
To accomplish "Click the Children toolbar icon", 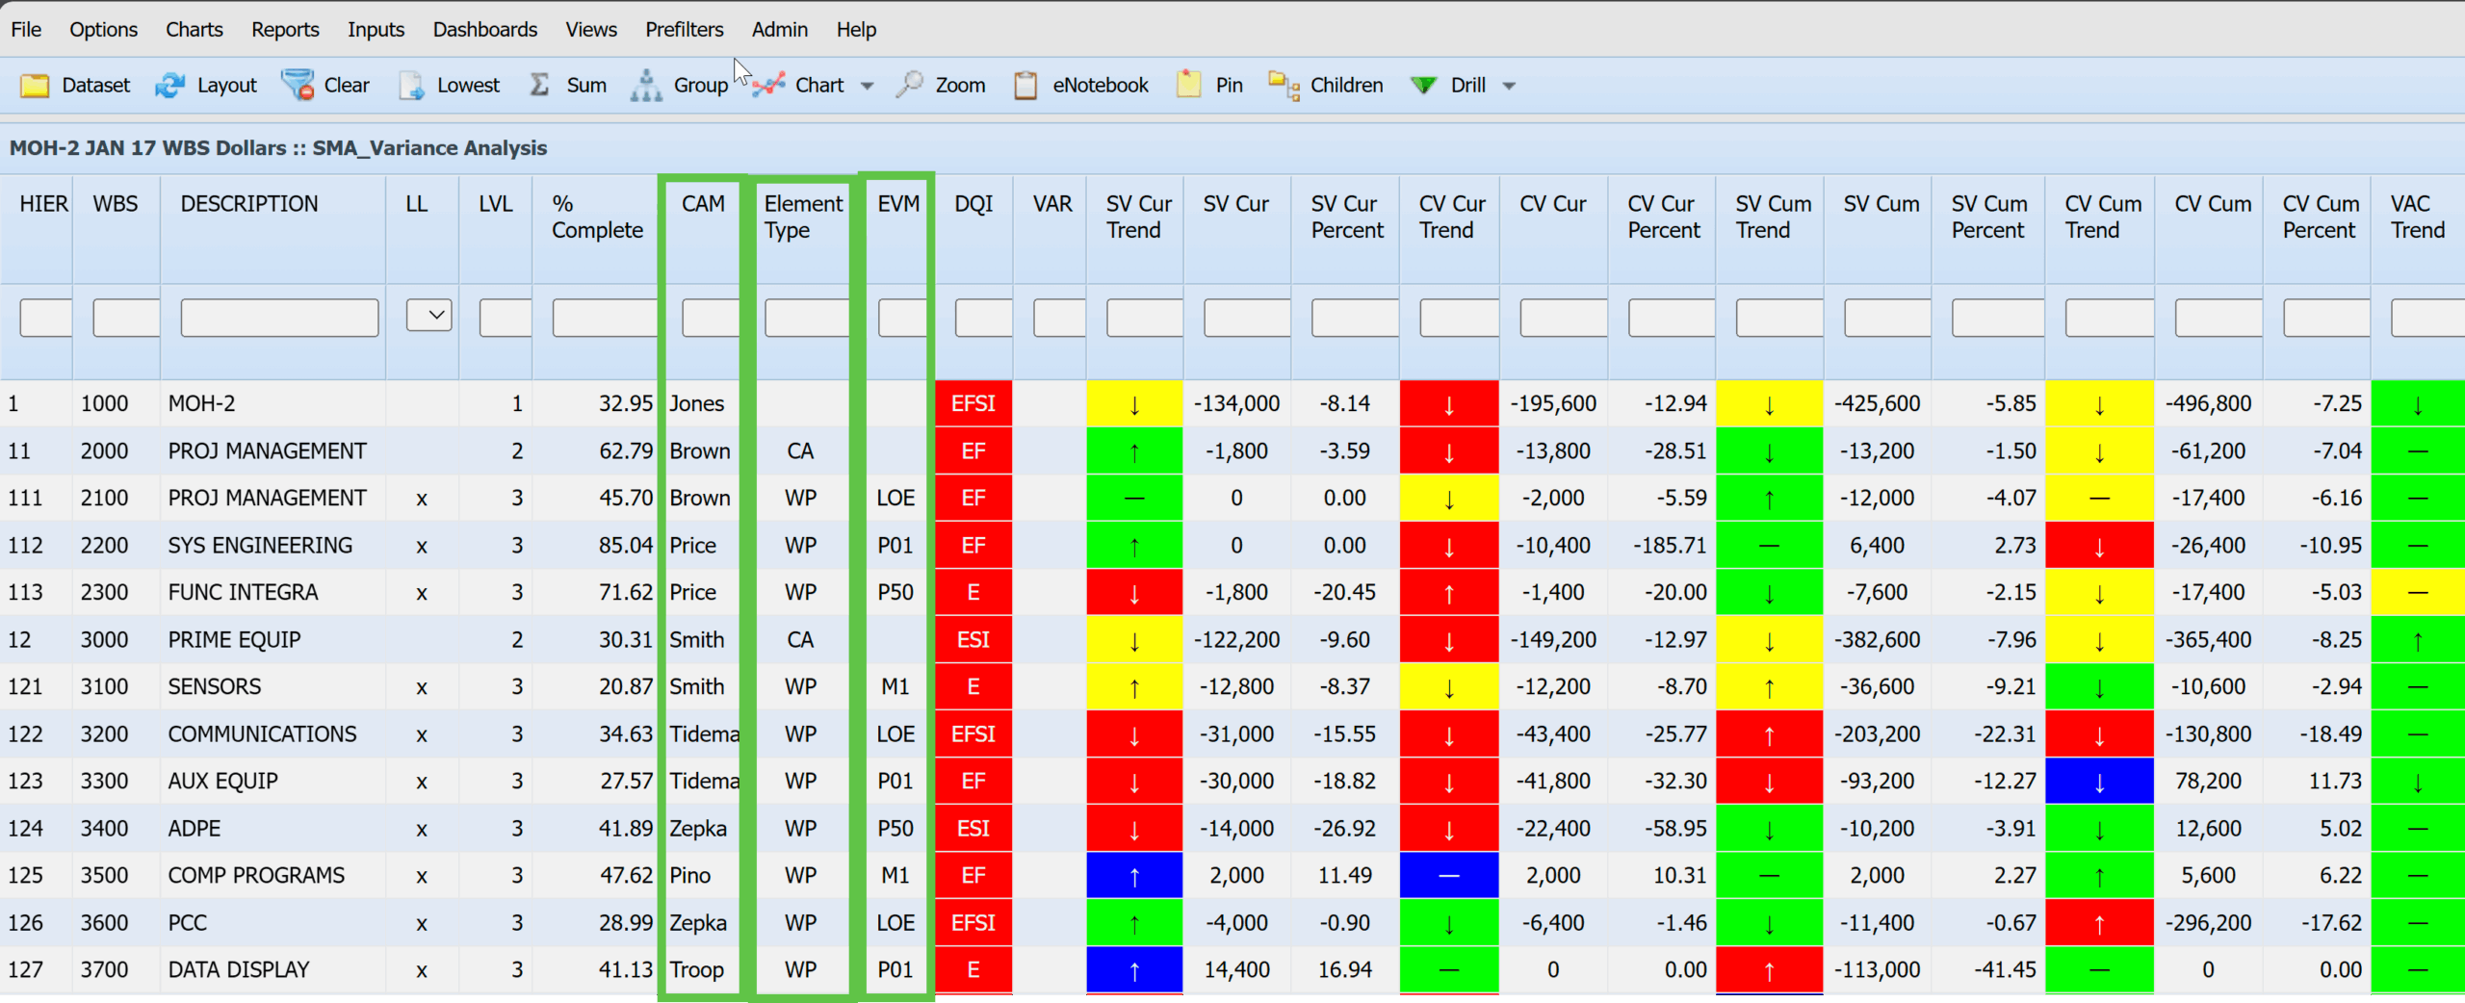I will tap(1284, 86).
